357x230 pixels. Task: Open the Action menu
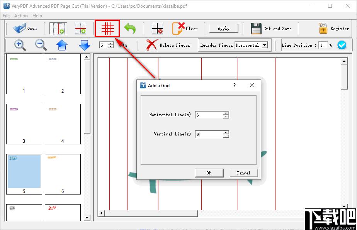(x=21, y=16)
